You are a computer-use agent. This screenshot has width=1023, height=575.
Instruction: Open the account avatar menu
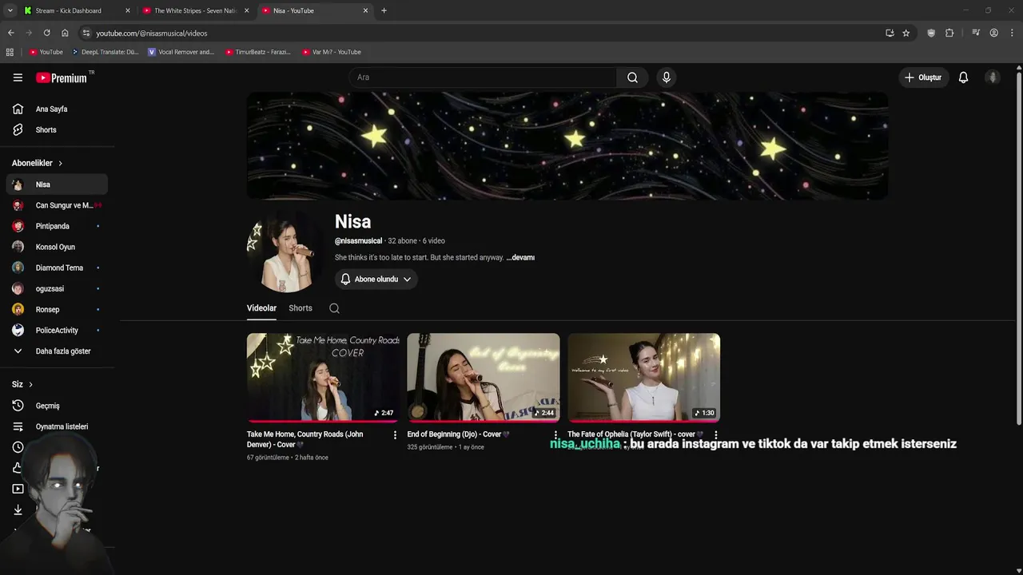pyautogui.click(x=993, y=77)
